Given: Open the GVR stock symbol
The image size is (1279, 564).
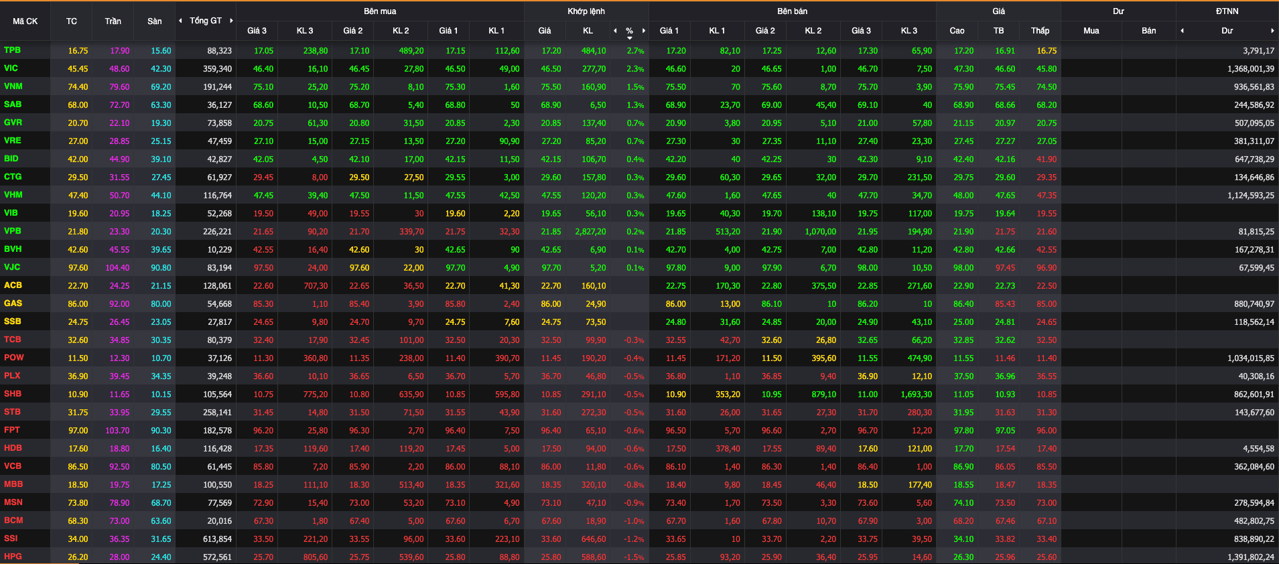Looking at the screenshot, I should [13, 123].
